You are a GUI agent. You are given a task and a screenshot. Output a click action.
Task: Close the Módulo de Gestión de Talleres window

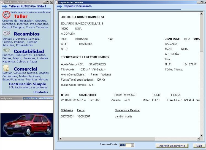[x=51, y=2]
